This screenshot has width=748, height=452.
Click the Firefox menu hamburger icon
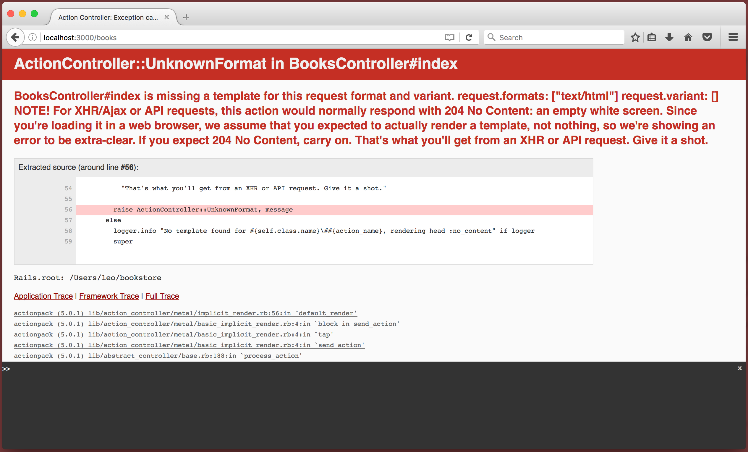[733, 37]
